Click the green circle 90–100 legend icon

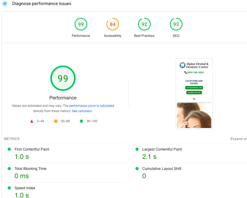click(81, 121)
